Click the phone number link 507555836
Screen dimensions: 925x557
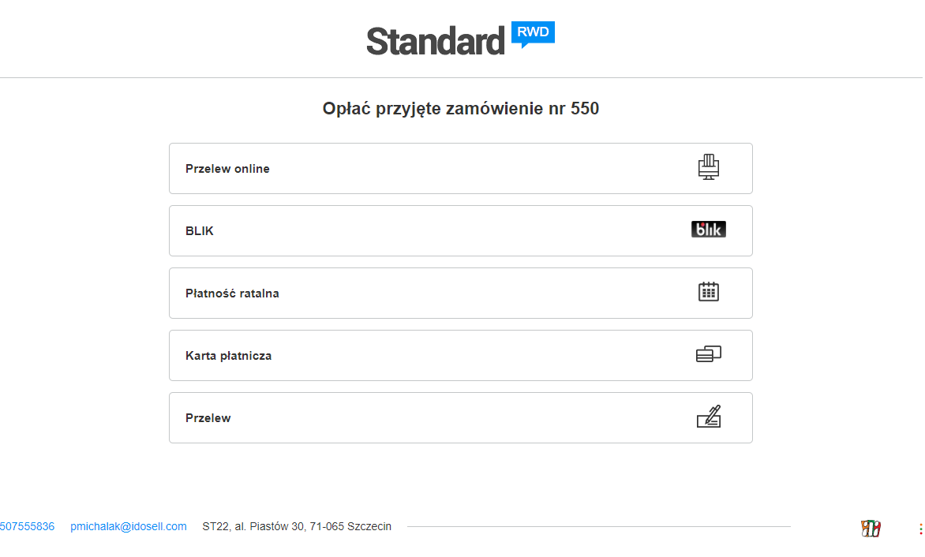coord(28,526)
